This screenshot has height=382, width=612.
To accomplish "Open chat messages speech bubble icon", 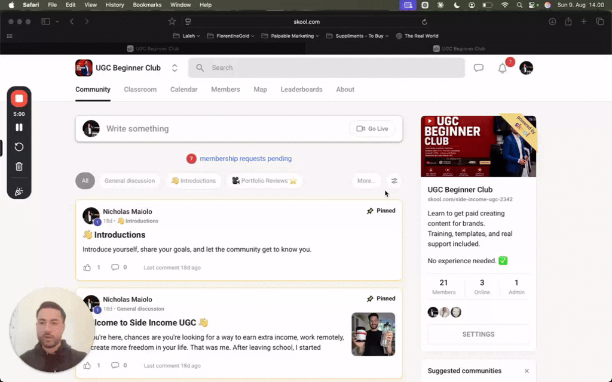I will [479, 68].
